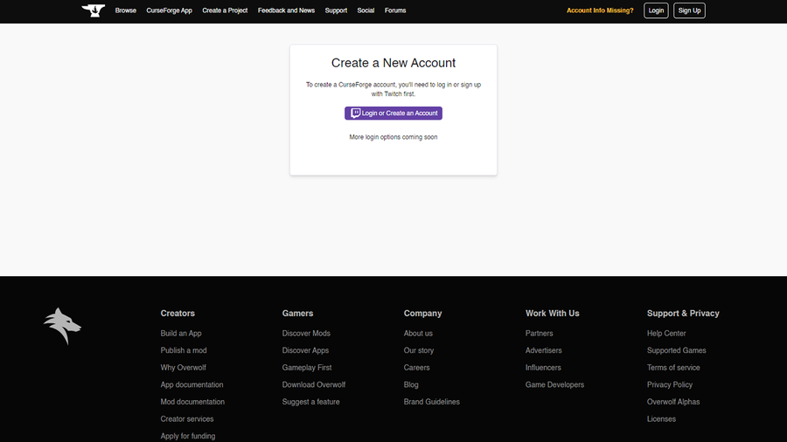The width and height of the screenshot is (787, 442).
Task: Open Game Developers footer link
Action: 554,384
